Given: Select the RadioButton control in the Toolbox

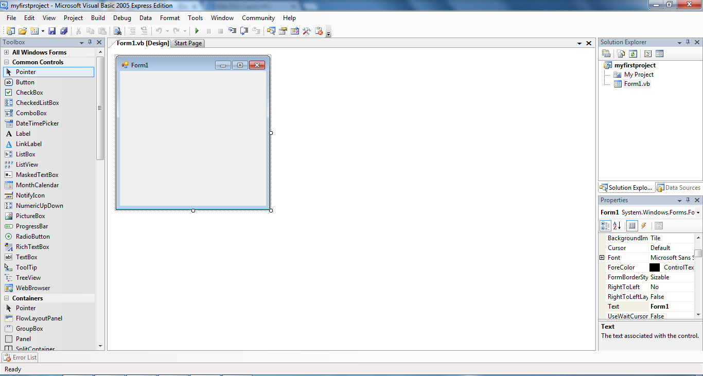Looking at the screenshot, I should pos(32,236).
